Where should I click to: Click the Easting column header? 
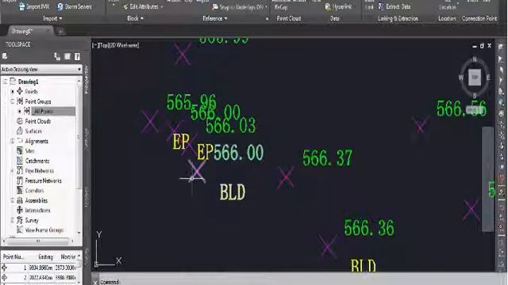tap(46, 256)
